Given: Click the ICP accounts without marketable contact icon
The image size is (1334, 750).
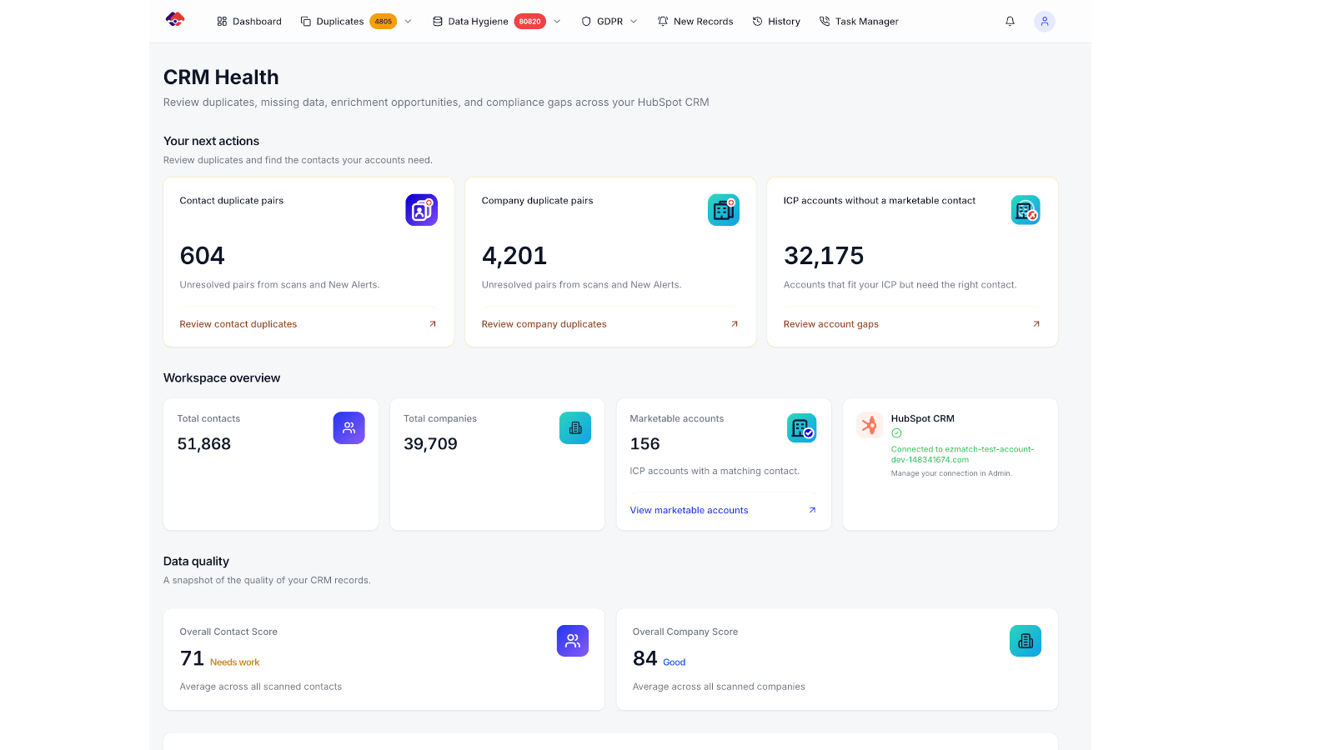Looking at the screenshot, I should tap(1026, 210).
